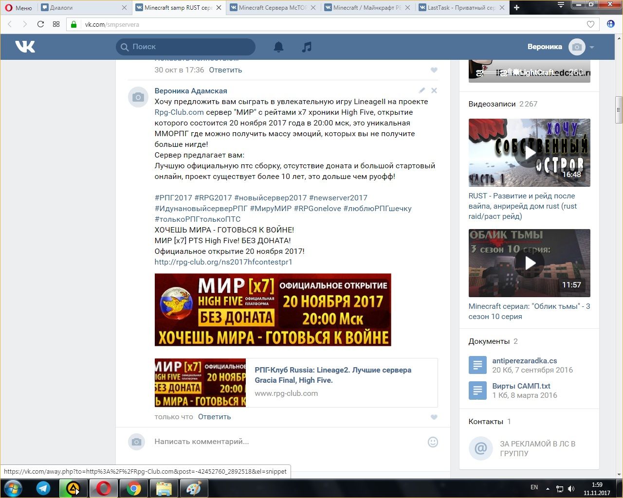Click hashtag #newserver2017
Viewport: 623px width, 498px height.
(338, 198)
